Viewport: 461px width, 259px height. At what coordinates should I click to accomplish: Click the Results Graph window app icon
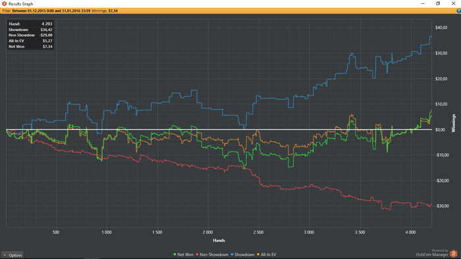tap(4, 3)
